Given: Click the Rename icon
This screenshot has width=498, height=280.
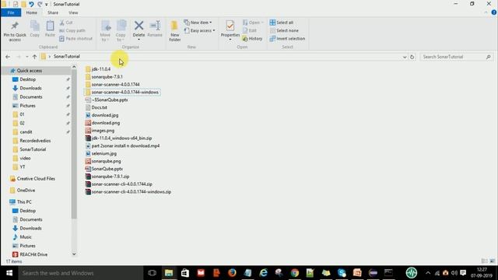Looking at the screenshot, I should [155, 26].
